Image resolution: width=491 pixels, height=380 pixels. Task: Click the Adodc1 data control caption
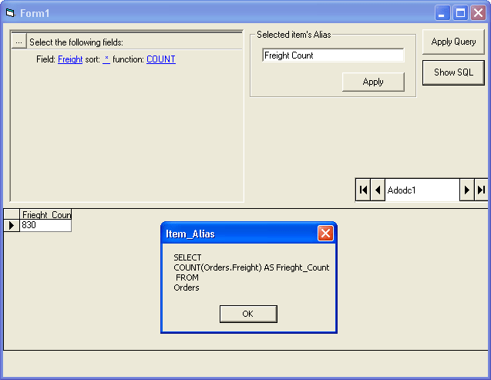click(x=422, y=190)
